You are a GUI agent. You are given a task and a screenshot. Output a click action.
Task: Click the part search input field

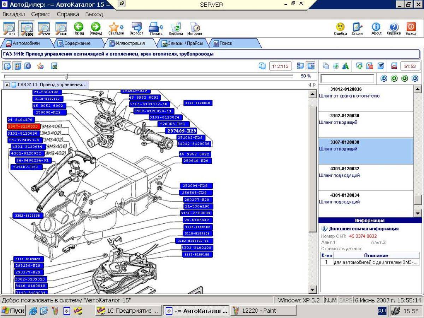pyautogui.click(x=347, y=78)
